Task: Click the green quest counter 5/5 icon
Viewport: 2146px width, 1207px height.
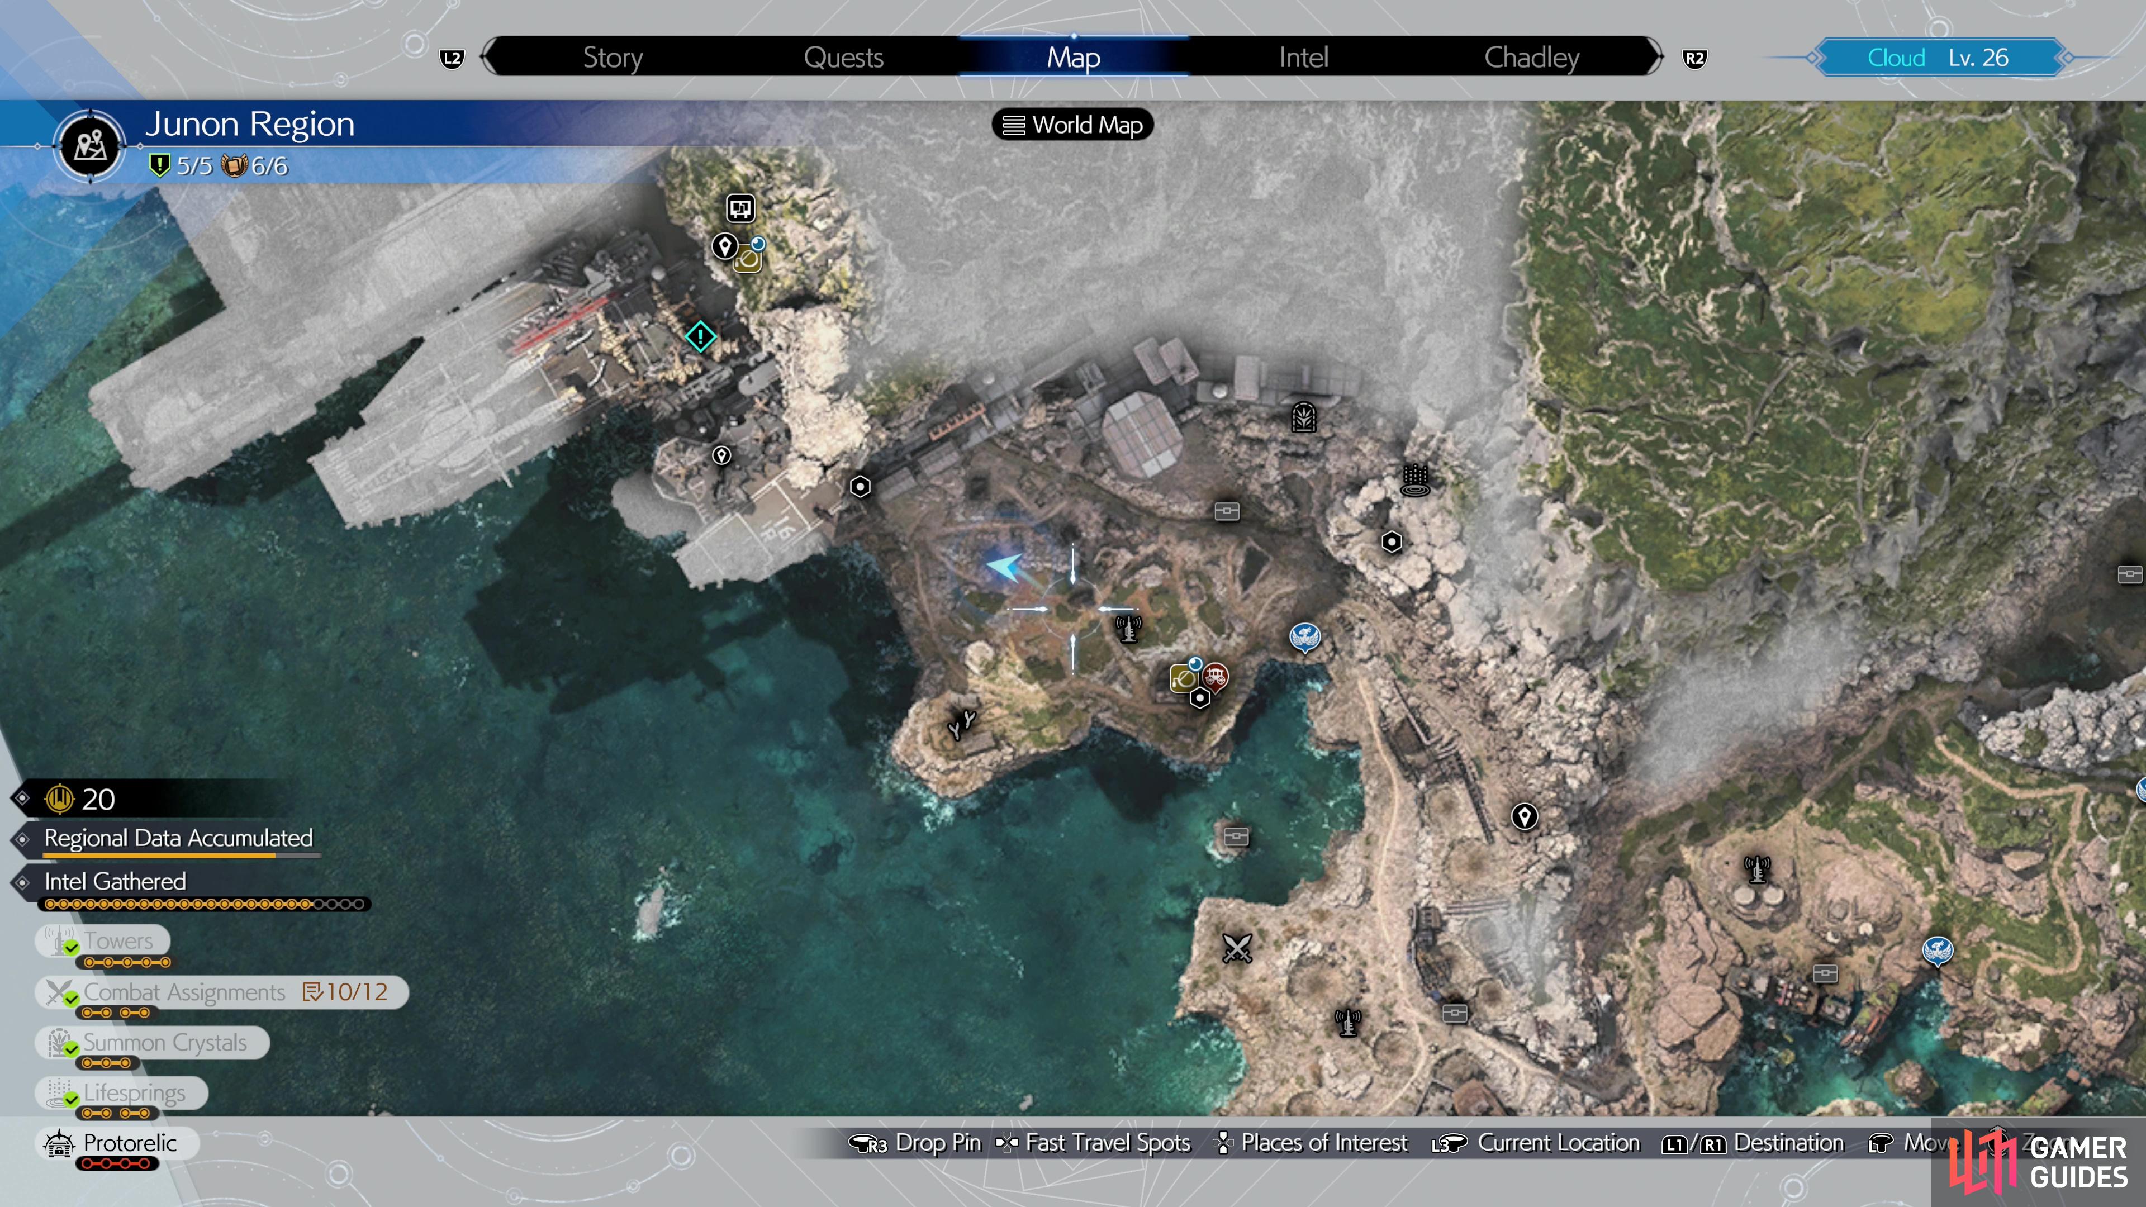Action: pos(158,165)
